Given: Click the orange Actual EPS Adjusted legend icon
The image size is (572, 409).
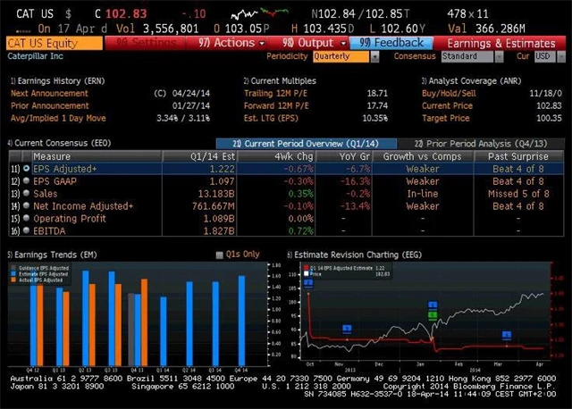Looking at the screenshot, I should point(16,280).
